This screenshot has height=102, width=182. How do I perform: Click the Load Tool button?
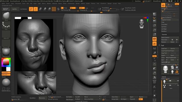click(x=165, y=48)
